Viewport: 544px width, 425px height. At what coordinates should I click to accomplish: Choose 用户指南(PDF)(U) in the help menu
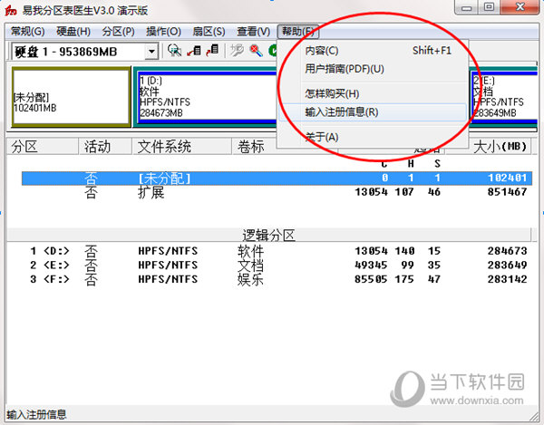[345, 69]
